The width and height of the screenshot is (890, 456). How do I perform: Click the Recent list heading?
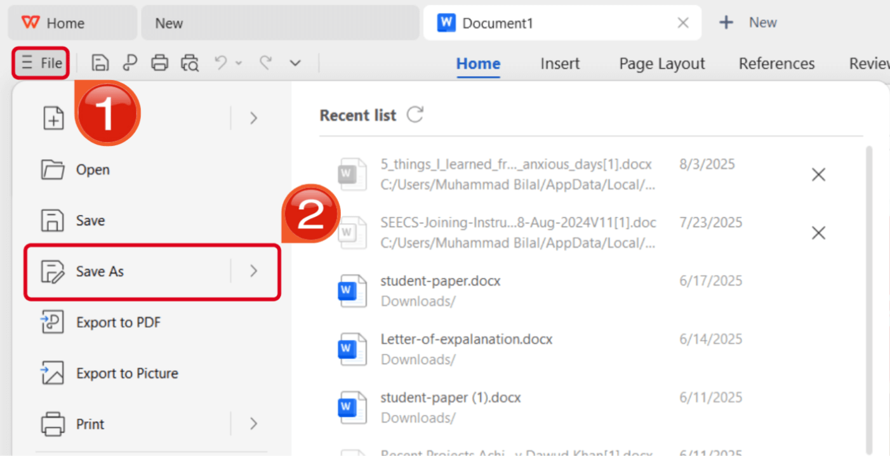tap(358, 115)
